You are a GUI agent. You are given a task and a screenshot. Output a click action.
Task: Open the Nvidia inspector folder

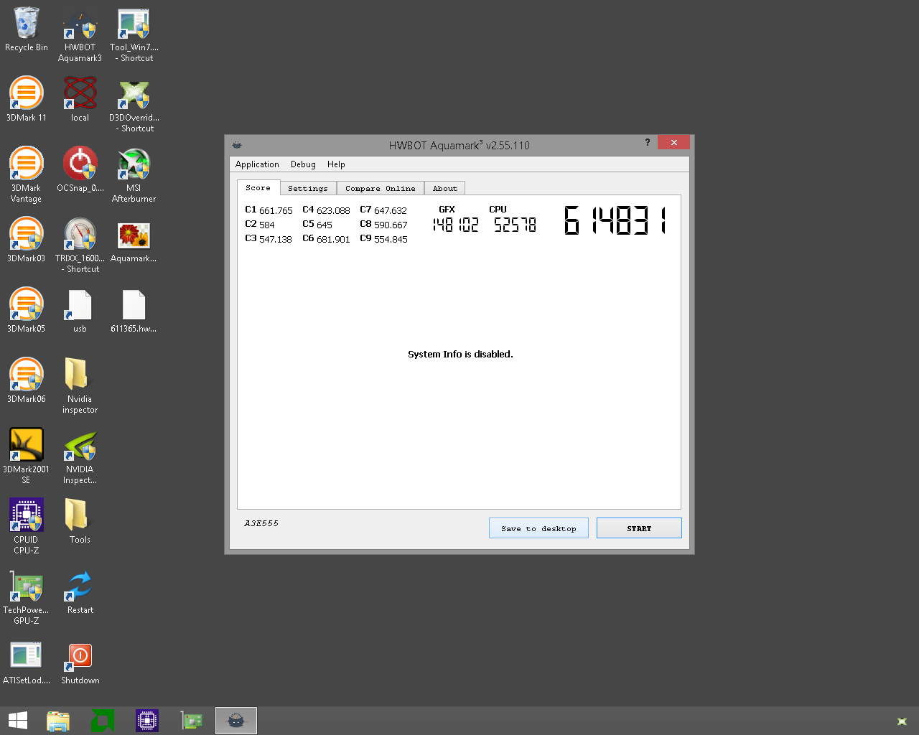pos(80,386)
